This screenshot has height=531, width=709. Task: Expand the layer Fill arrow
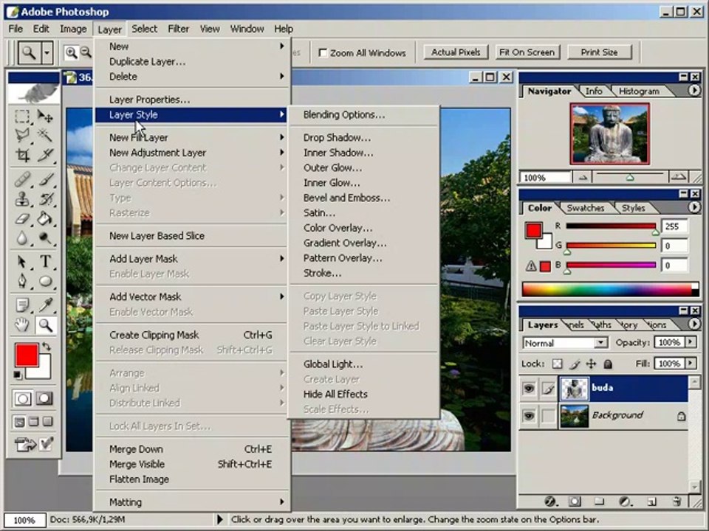(x=691, y=364)
